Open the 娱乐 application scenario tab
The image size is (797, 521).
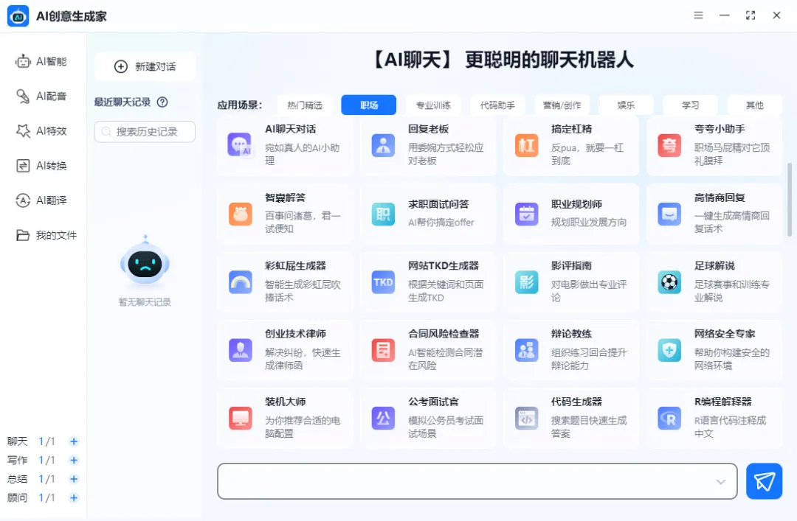(x=626, y=105)
